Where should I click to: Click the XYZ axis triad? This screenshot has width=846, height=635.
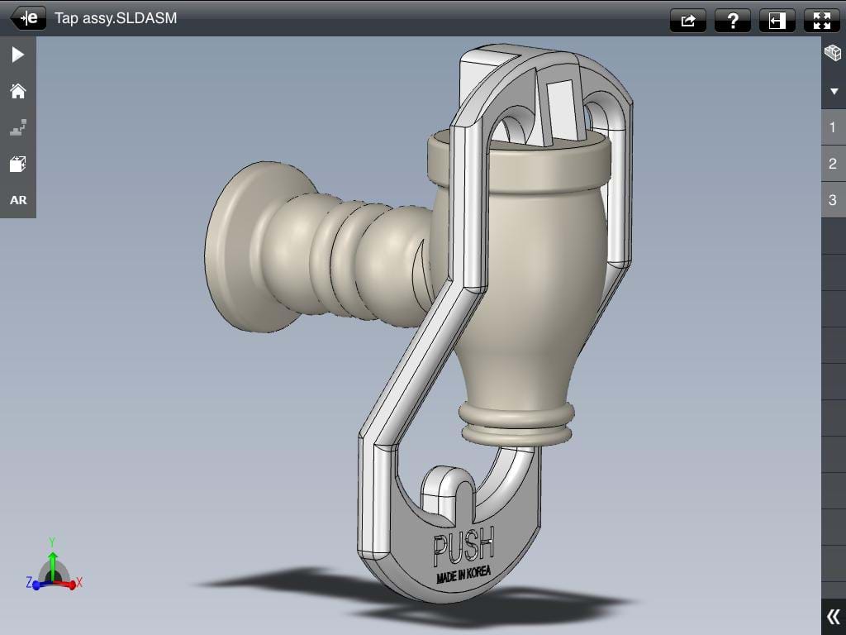click(53, 572)
